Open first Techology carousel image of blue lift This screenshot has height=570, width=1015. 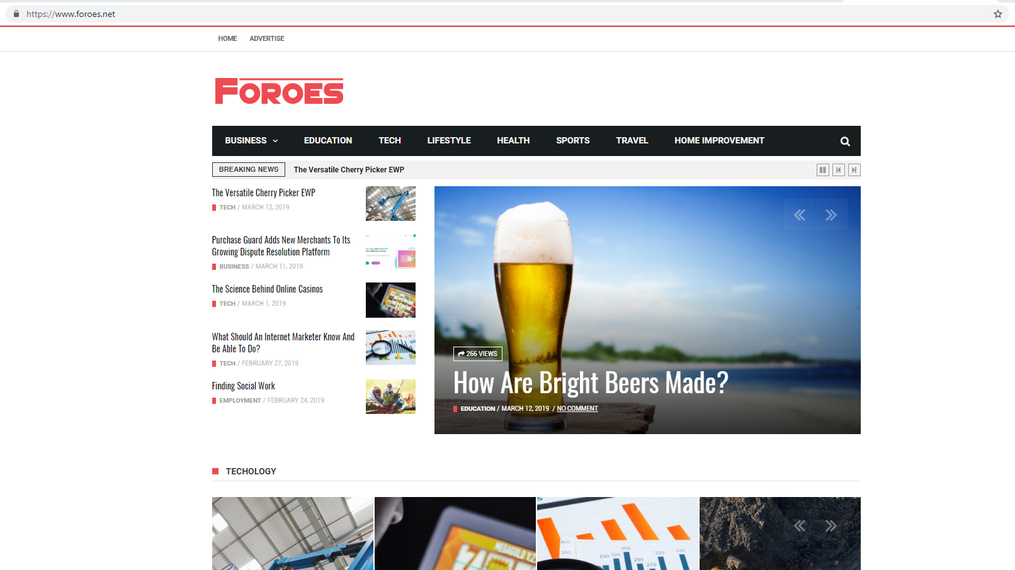tap(293, 534)
